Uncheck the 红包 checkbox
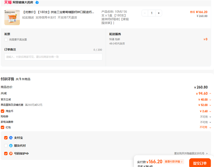This screenshot has width=214, height=167. coord(3,127)
